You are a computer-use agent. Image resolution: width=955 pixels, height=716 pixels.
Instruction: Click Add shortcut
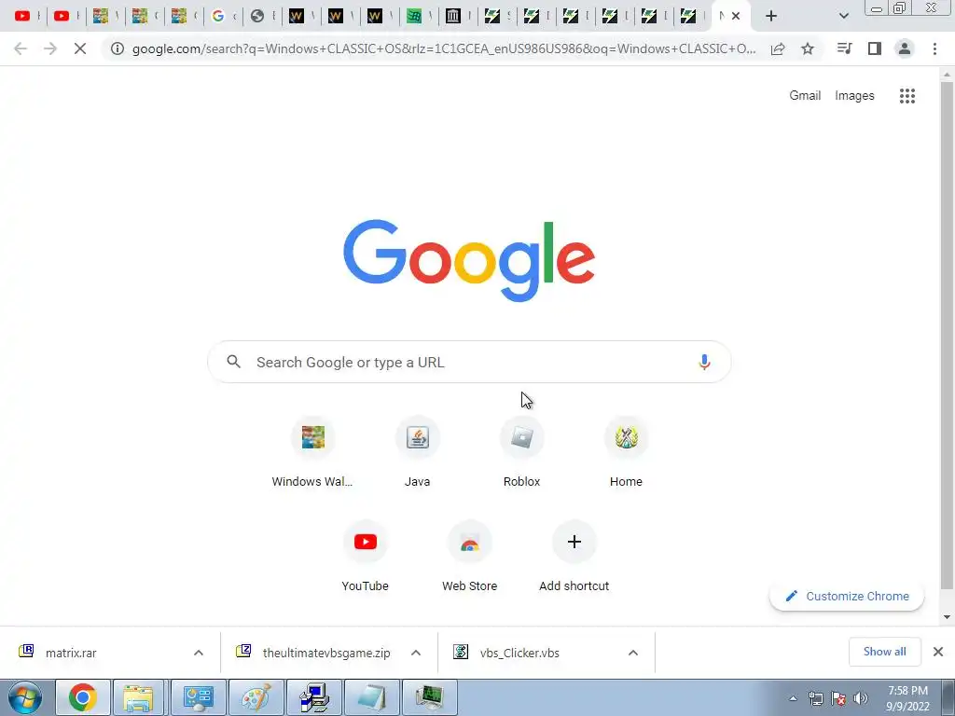(574, 557)
